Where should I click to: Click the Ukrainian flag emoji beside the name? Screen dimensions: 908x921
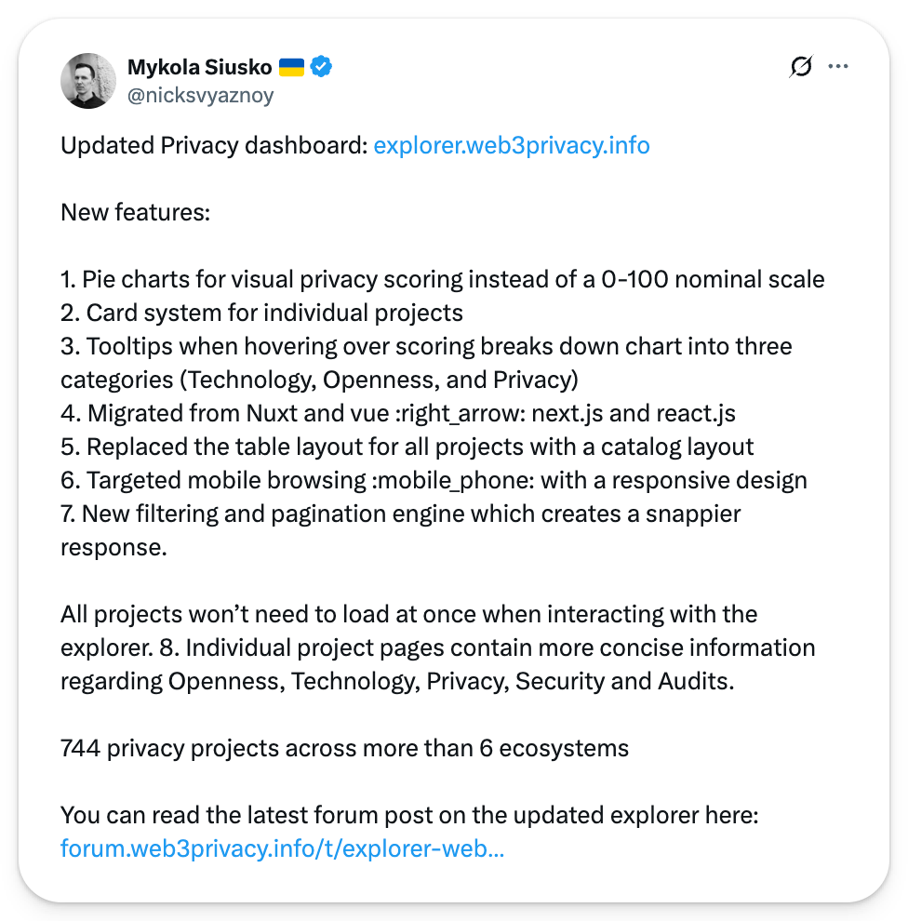click(x=291, y=67)
